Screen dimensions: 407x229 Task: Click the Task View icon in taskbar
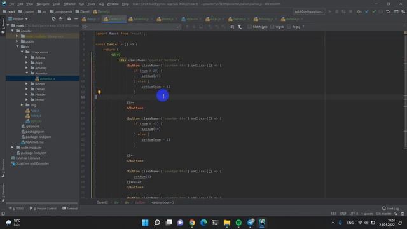pyautogui.click(x=169, y=223)
